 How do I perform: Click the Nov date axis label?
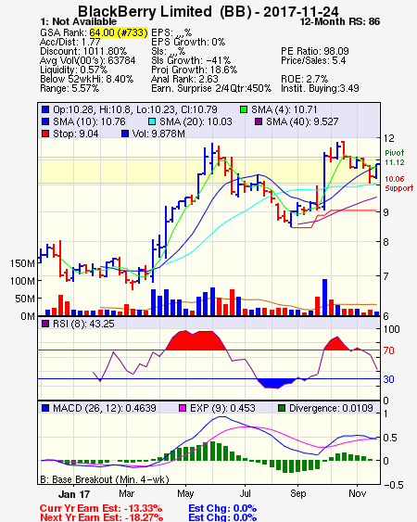point(358,493)
